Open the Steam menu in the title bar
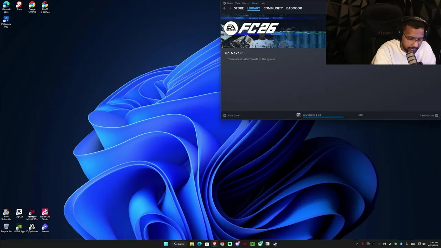The height and width of the screenshot is (248, 441). click(228, 3)
